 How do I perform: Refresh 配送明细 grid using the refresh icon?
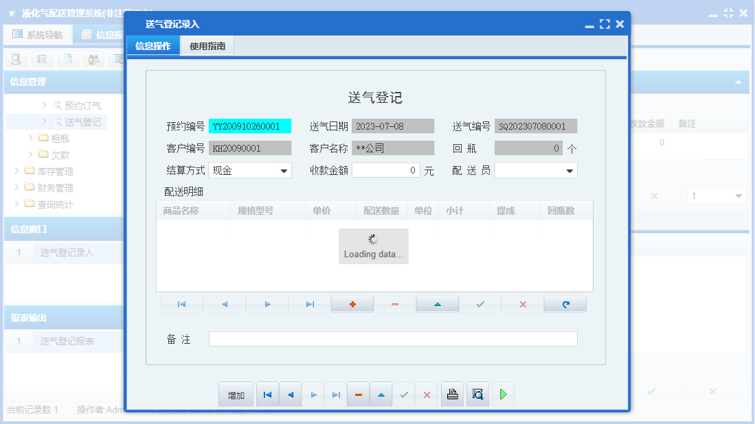click(x=565, y=303)
